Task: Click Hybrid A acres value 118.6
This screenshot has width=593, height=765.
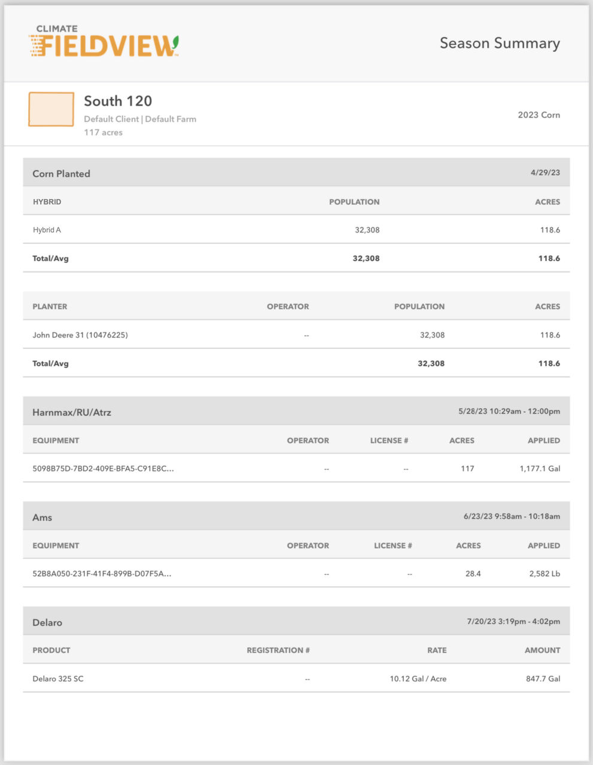Action: pyautogui.click(x=550, y=229)
